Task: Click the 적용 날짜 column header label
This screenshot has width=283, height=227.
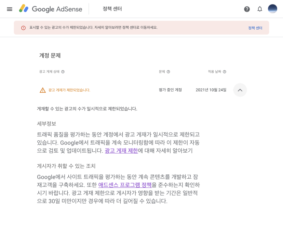Action: 214,72
